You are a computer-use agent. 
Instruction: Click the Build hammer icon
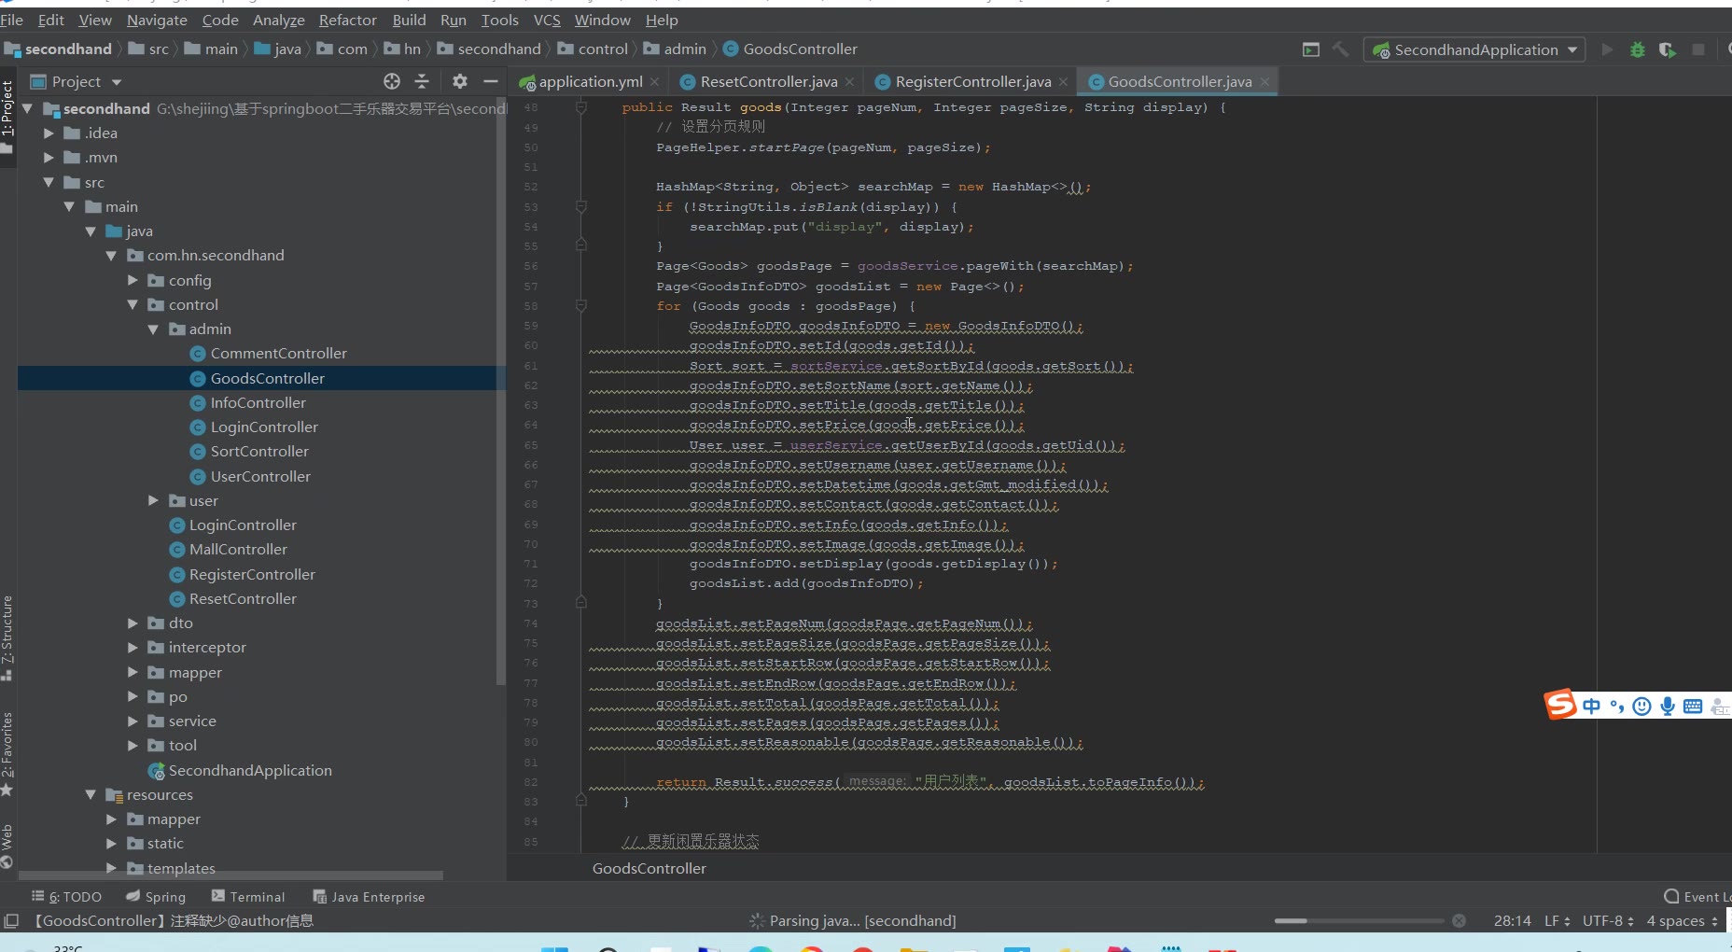coord(1340,49)
